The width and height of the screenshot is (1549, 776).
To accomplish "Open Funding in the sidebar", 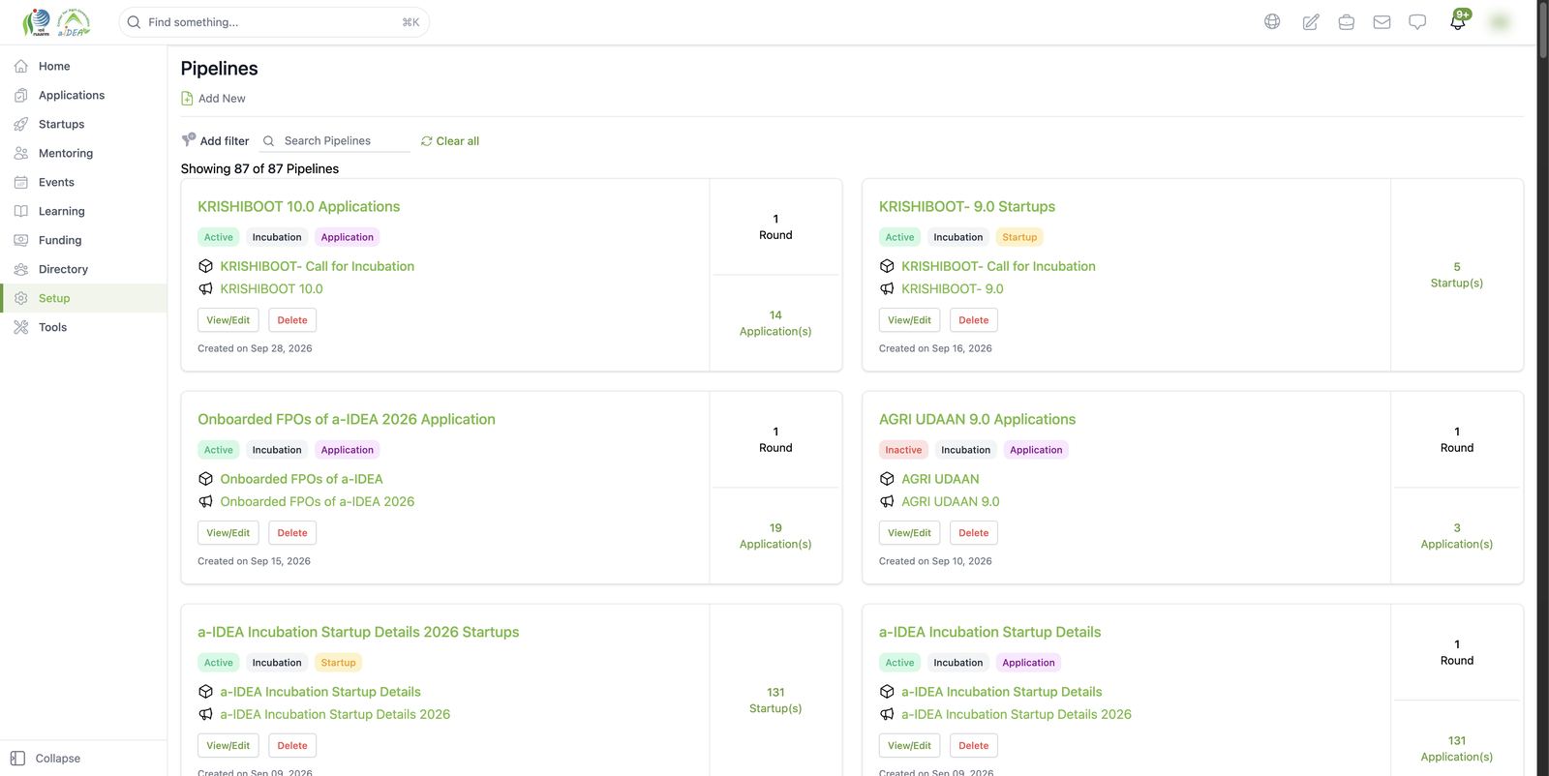I will [83, 240].
